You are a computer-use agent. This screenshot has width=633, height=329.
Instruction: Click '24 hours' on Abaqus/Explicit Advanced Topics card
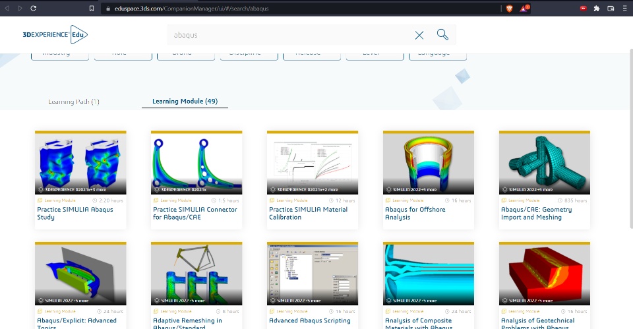(113, 312)
